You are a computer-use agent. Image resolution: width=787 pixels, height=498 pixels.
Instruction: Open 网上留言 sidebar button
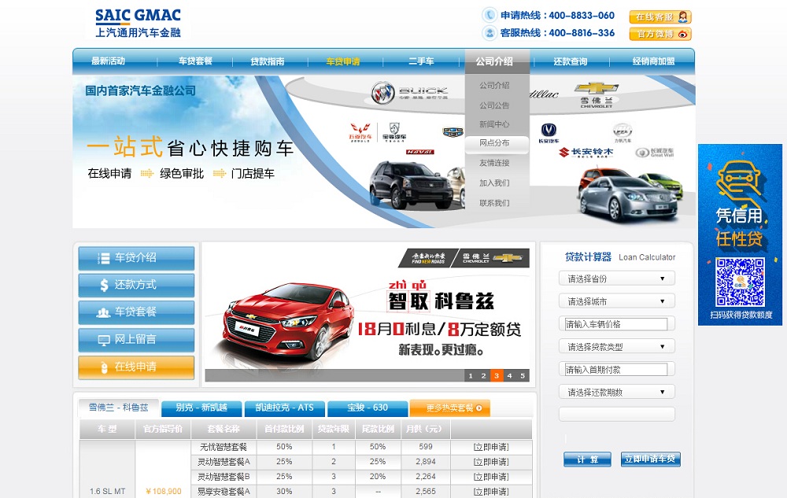[136, 340]
